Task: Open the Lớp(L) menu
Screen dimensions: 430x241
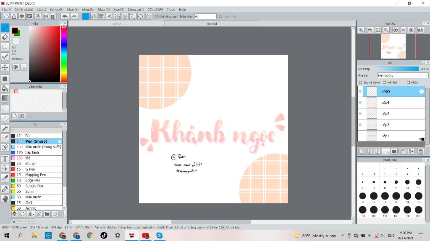Action: coord(42,10)
